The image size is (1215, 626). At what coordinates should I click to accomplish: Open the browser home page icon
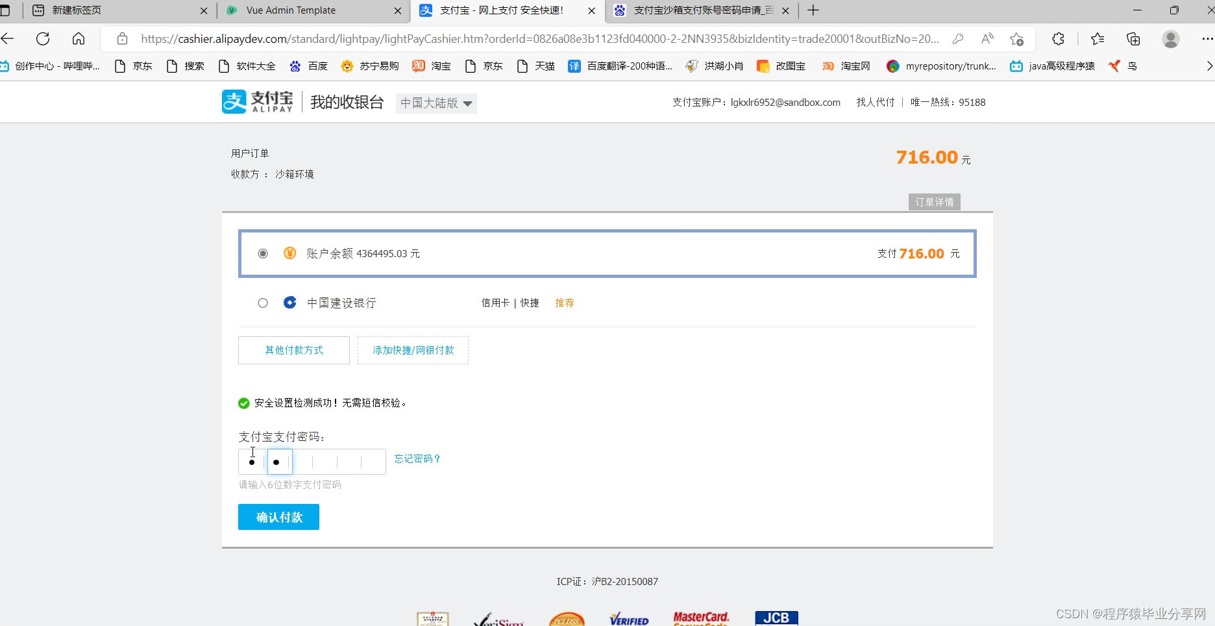click(79, 39)
